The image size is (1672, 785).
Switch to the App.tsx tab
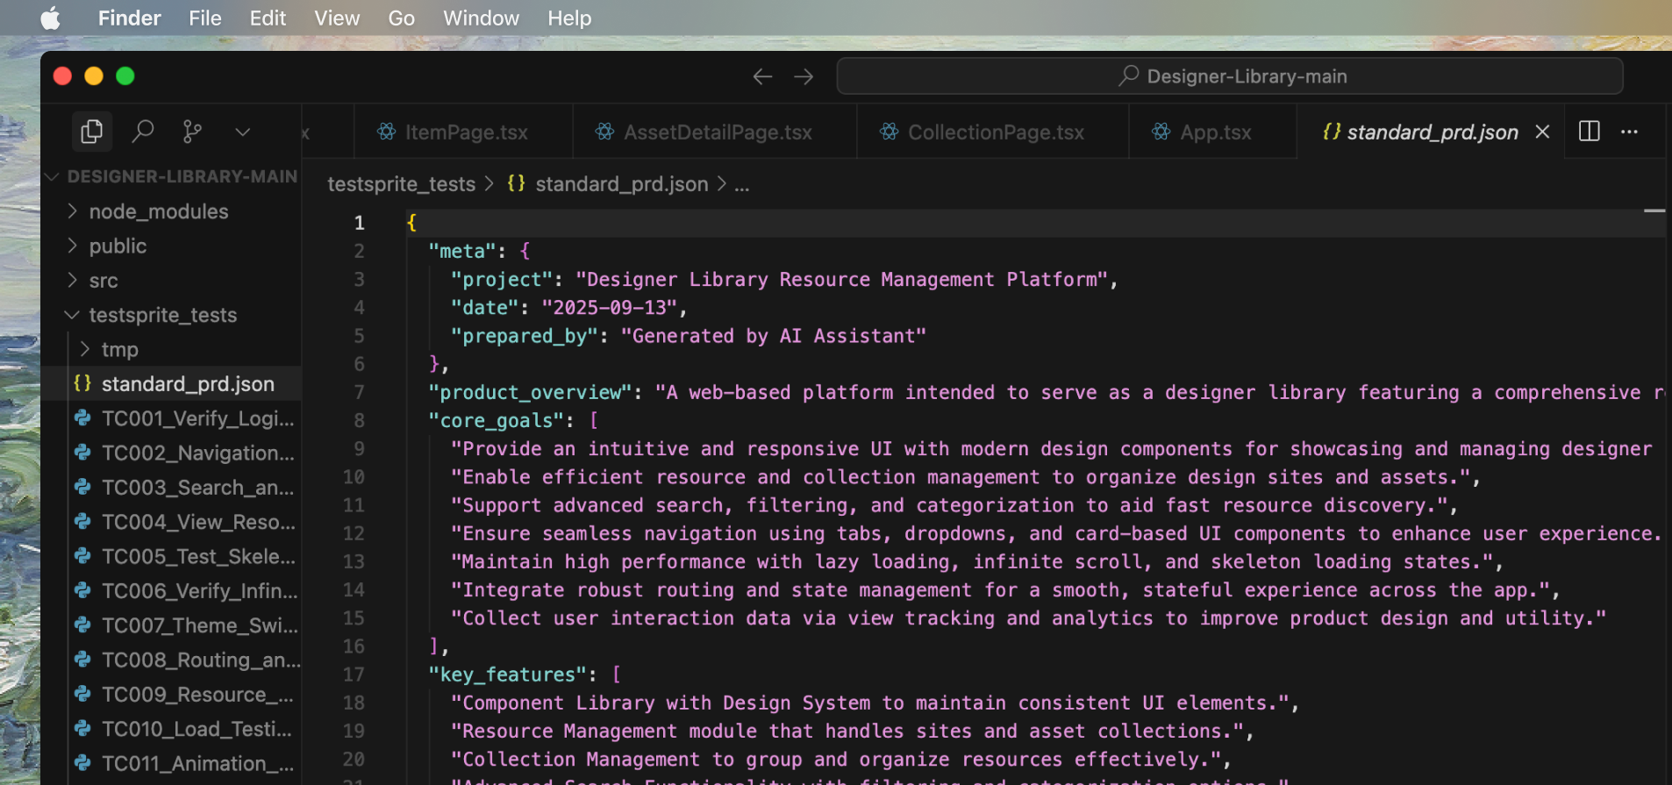pyautogui.click(x=1215, y=132)
